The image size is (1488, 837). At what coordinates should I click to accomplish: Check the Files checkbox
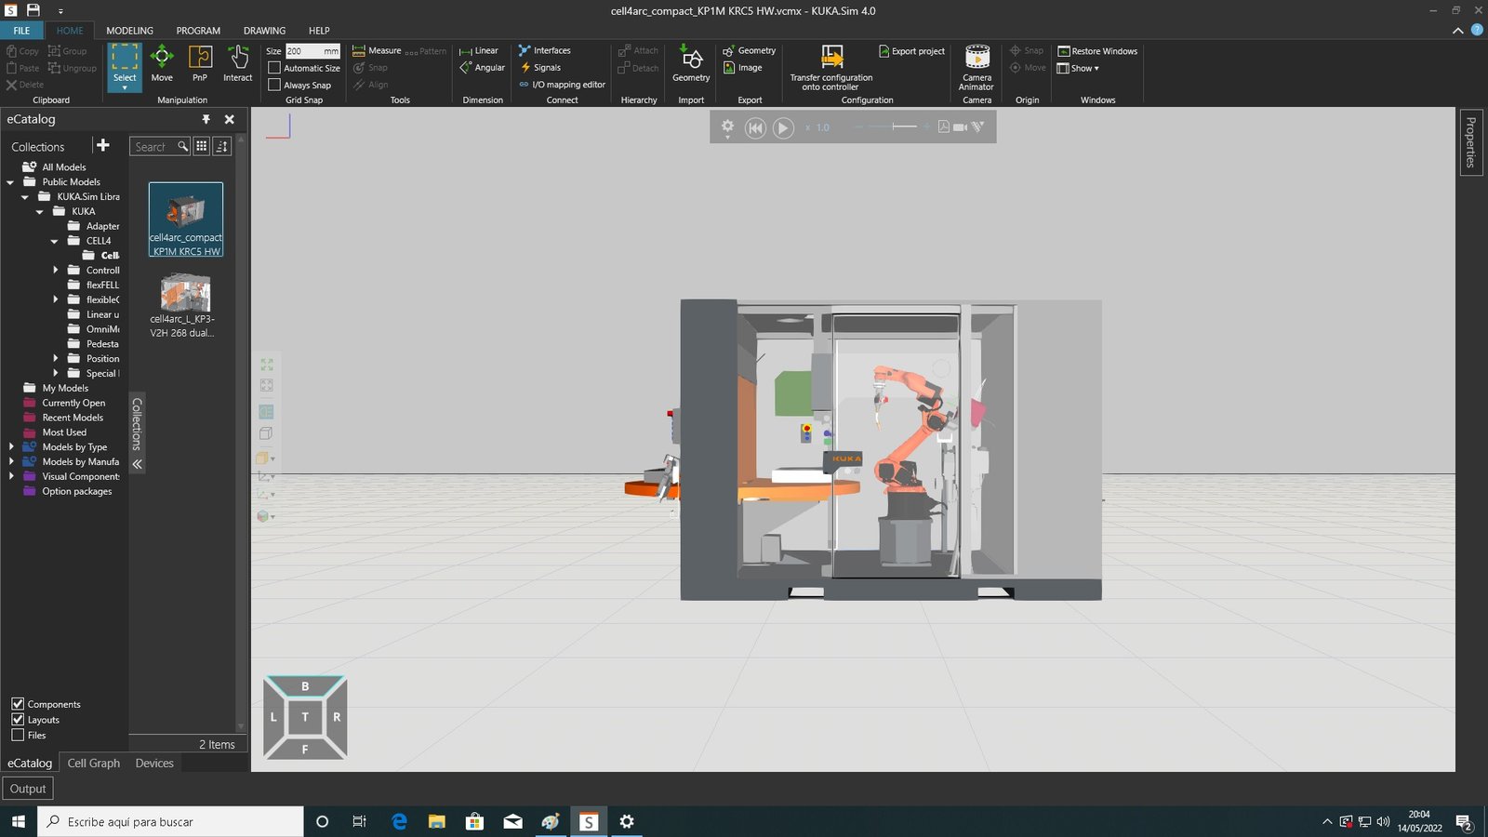[18, 735]
